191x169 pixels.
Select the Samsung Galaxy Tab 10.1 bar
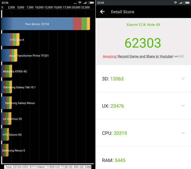[7, 87]
